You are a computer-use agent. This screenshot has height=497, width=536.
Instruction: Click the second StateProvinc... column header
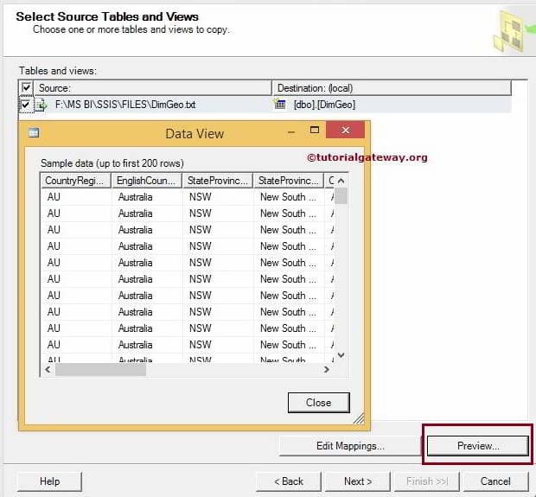[x=289, y=181]
